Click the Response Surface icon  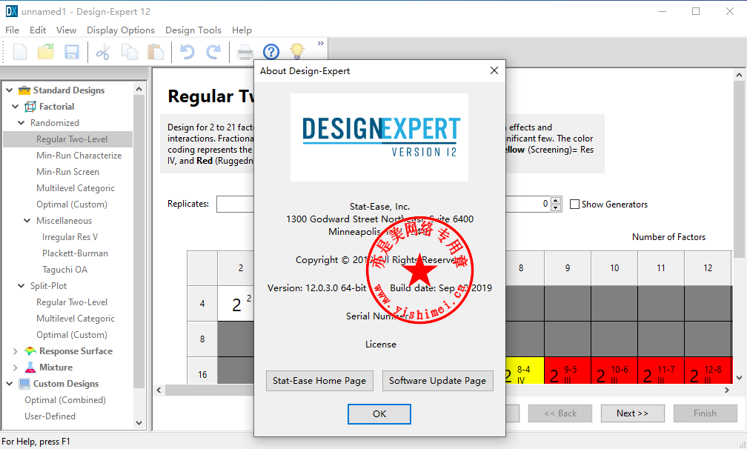[30, 351]
